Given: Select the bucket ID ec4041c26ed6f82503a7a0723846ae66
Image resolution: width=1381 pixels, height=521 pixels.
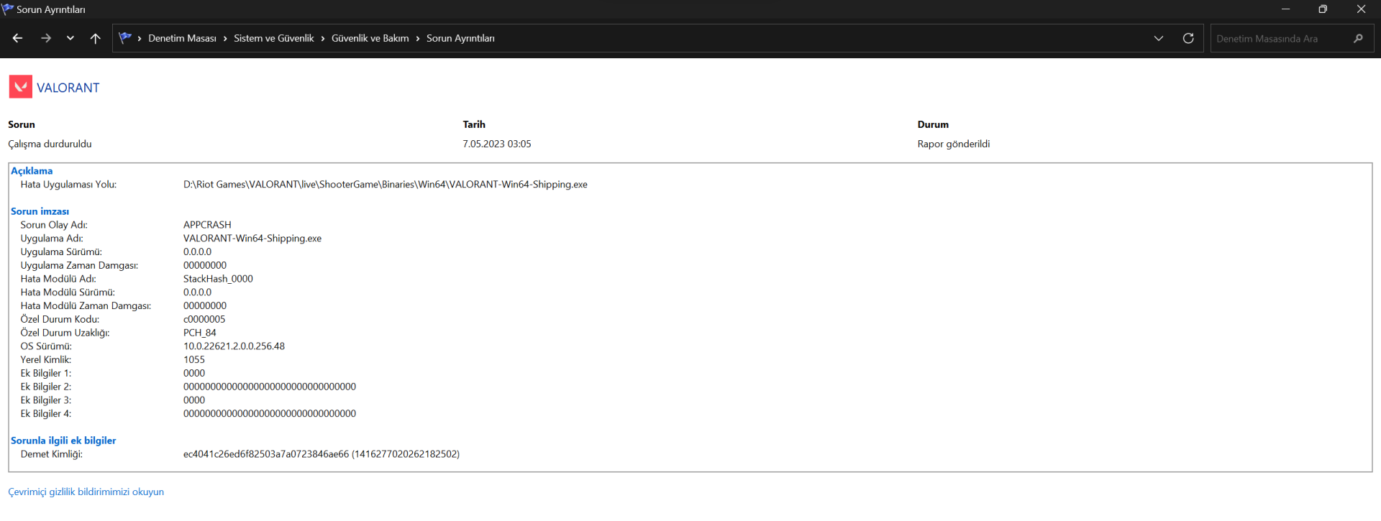Looking at the screenshot, I should point(266,454).
